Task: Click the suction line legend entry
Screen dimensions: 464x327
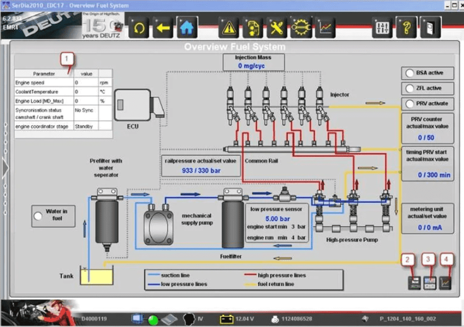Action: pyautogui.click(x=168, y=275)
